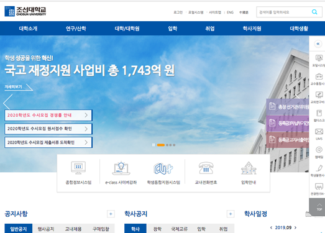Open 2020학년도 수시모집 원서접수 확인

tap(48, 129)
